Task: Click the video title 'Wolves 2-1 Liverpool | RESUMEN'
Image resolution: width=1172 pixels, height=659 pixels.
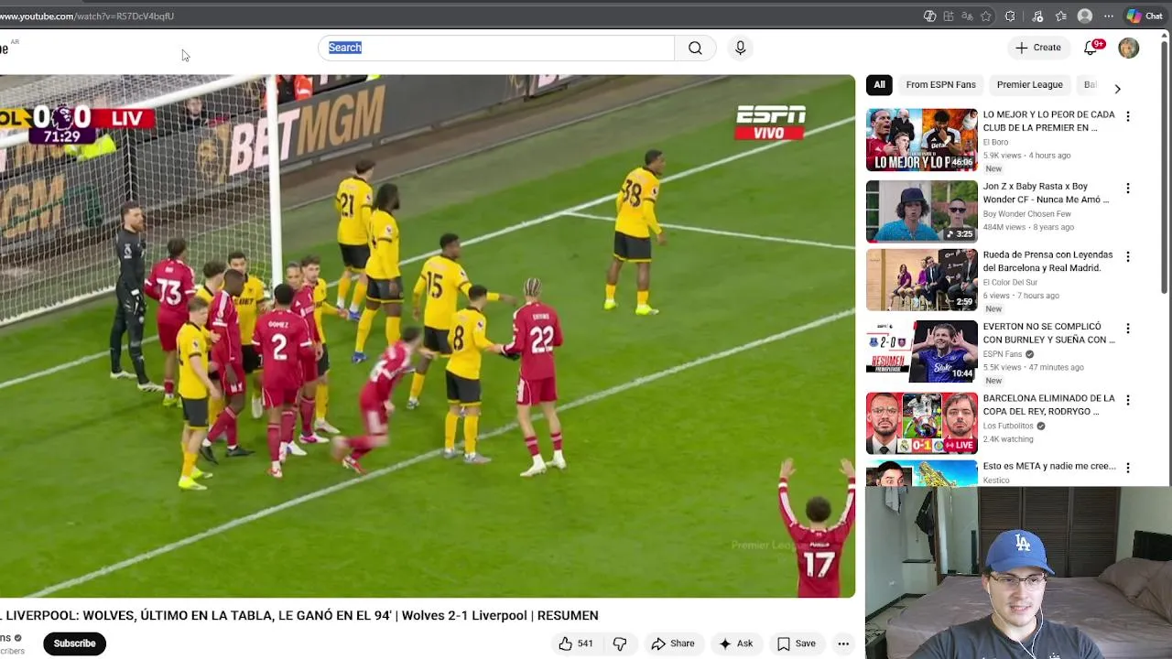Action: click(x=500, y=615)
